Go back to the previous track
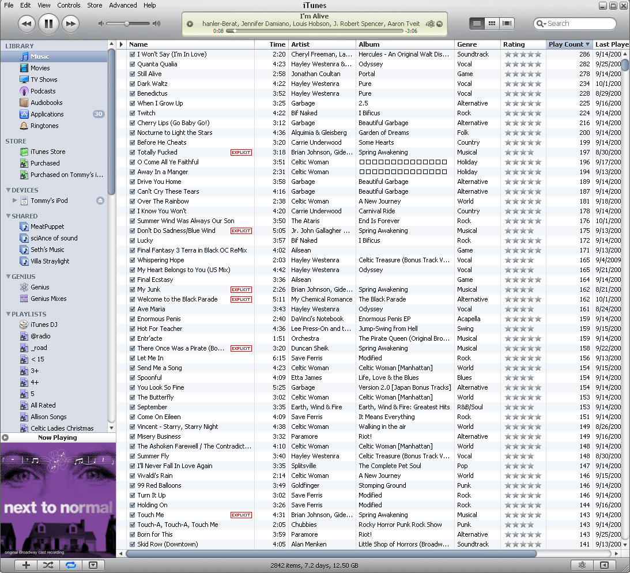 click(27, 24)
